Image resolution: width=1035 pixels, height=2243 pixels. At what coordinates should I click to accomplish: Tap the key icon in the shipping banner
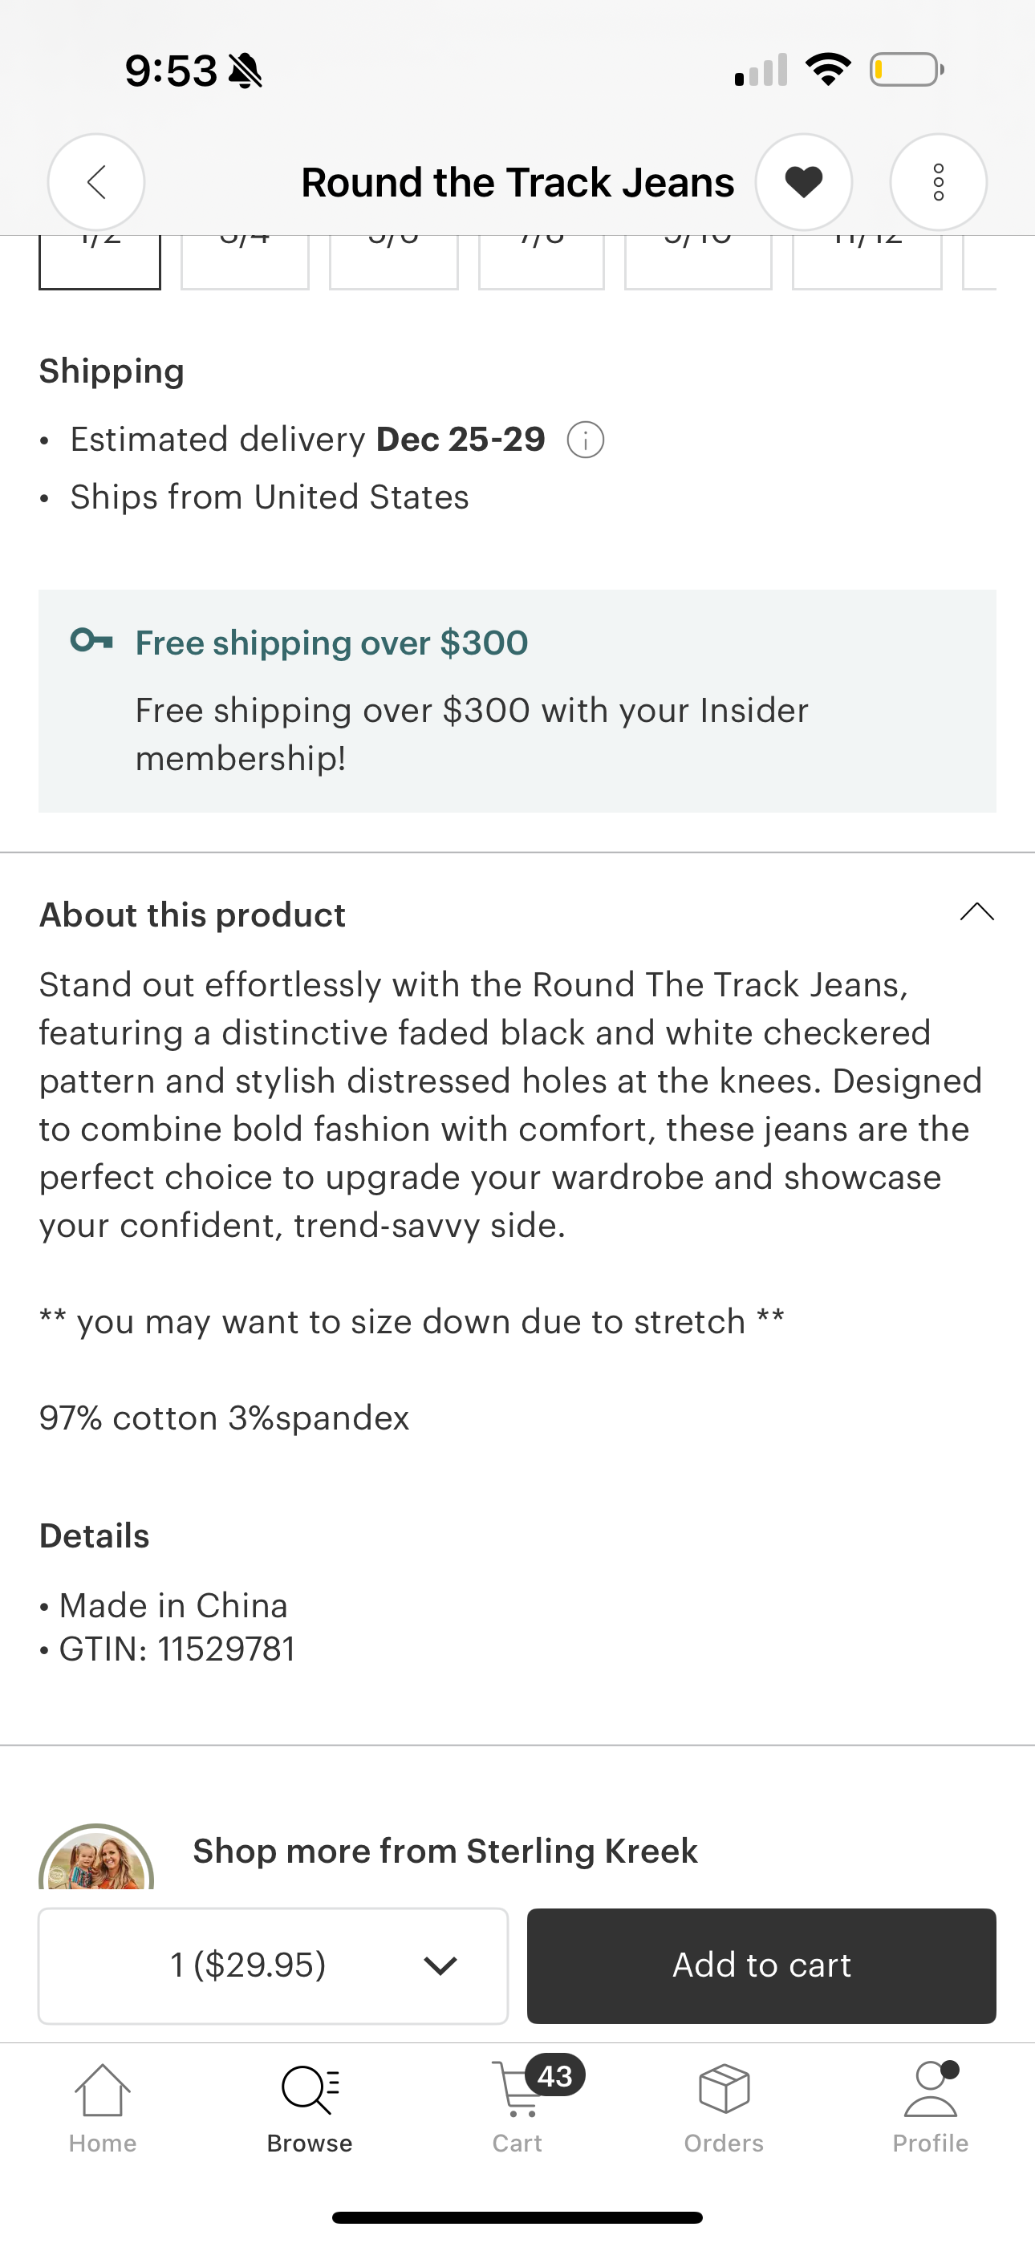[x=91, y=642]
